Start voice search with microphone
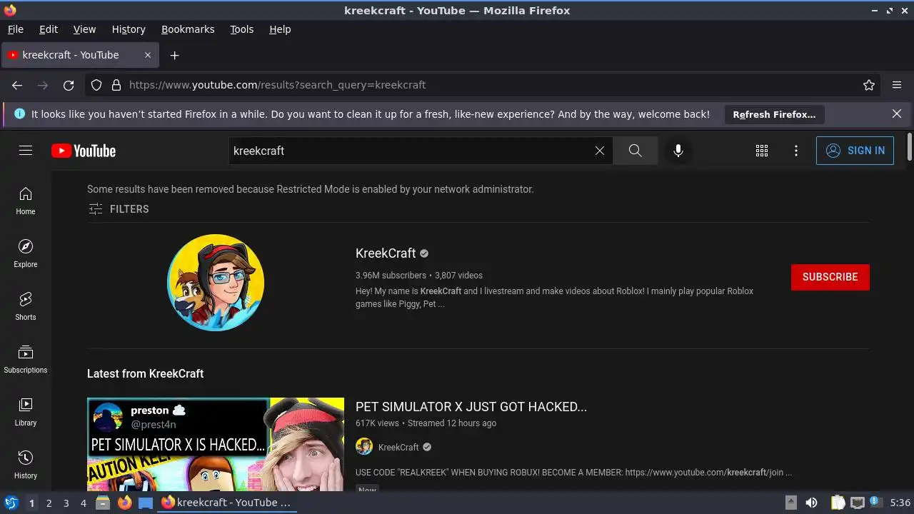The width and height of the screenshot is (914, 514). pyautogui.click(x=678, y=151)
